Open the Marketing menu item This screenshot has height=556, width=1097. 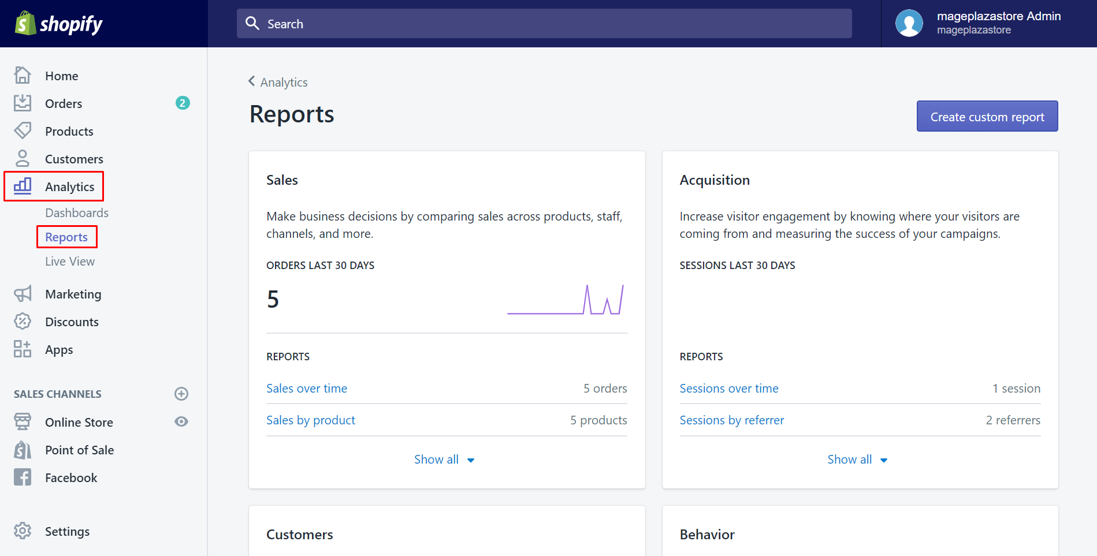click(x=73, y=294)
